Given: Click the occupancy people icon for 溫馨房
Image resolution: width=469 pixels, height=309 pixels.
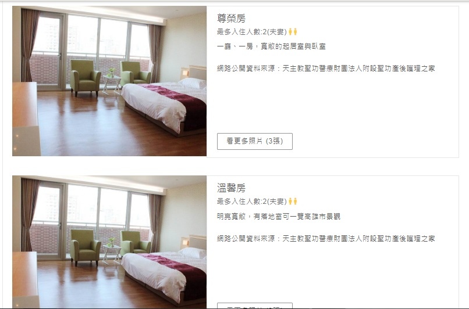Looking at the screenshot, I should click(x=293, y=201).
